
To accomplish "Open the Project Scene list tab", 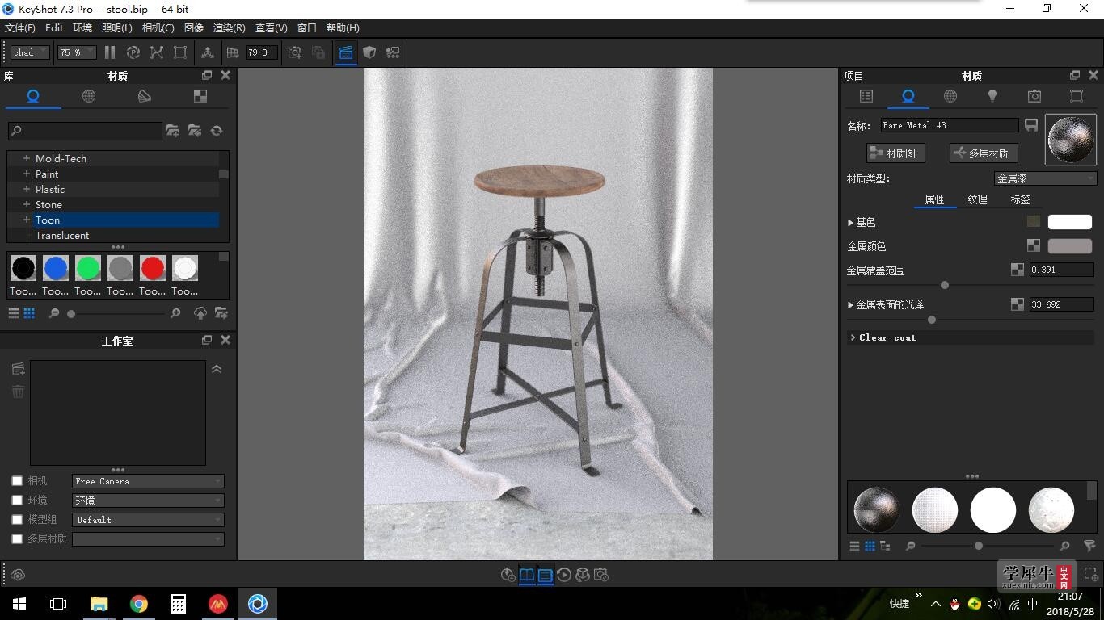I will click(x=866, y=96).
